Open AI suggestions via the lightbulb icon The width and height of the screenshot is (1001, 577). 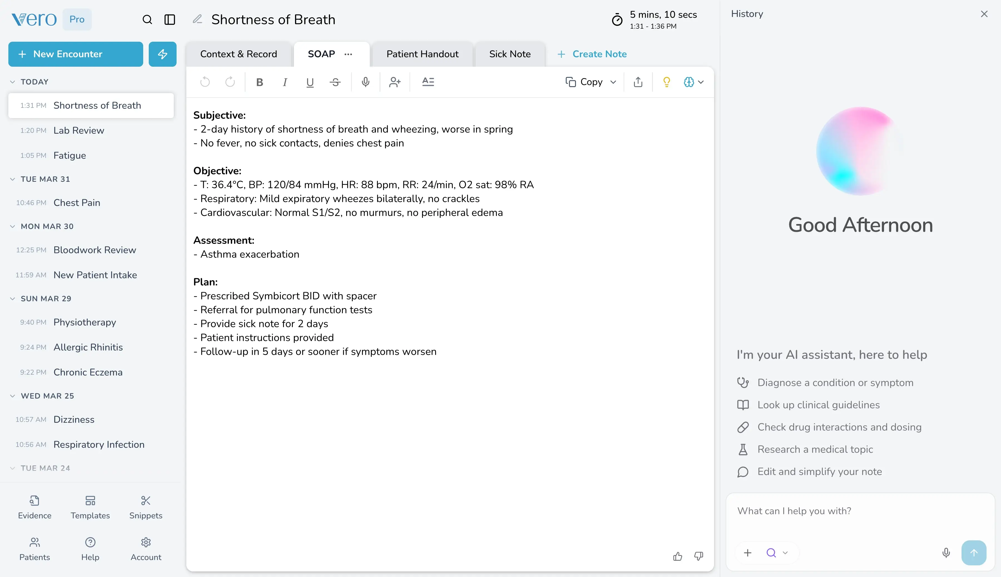666,82
